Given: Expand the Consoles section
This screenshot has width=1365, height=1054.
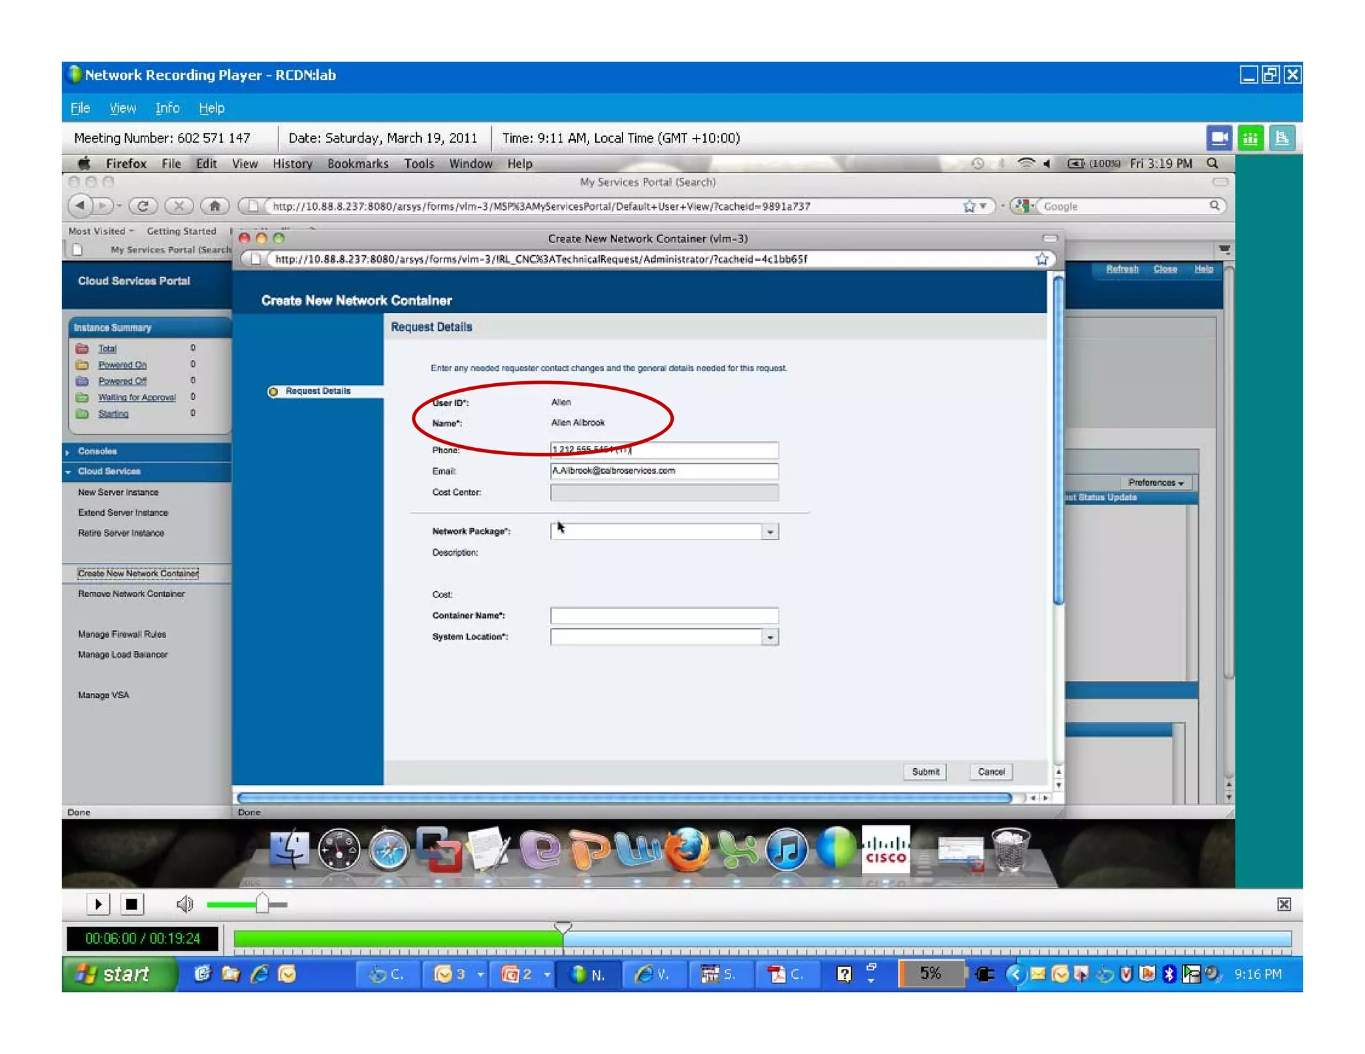Looking at the screenshot, I should (x=97, y=452).
